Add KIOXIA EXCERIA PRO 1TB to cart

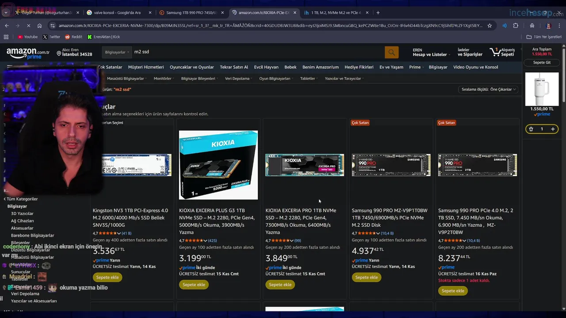[x=280, y=284]
